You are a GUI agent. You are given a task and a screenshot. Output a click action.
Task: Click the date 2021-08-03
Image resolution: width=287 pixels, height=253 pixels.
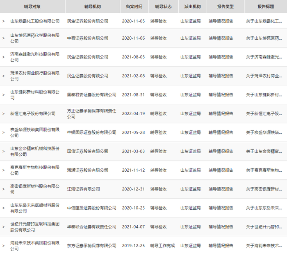click(133, 57)
